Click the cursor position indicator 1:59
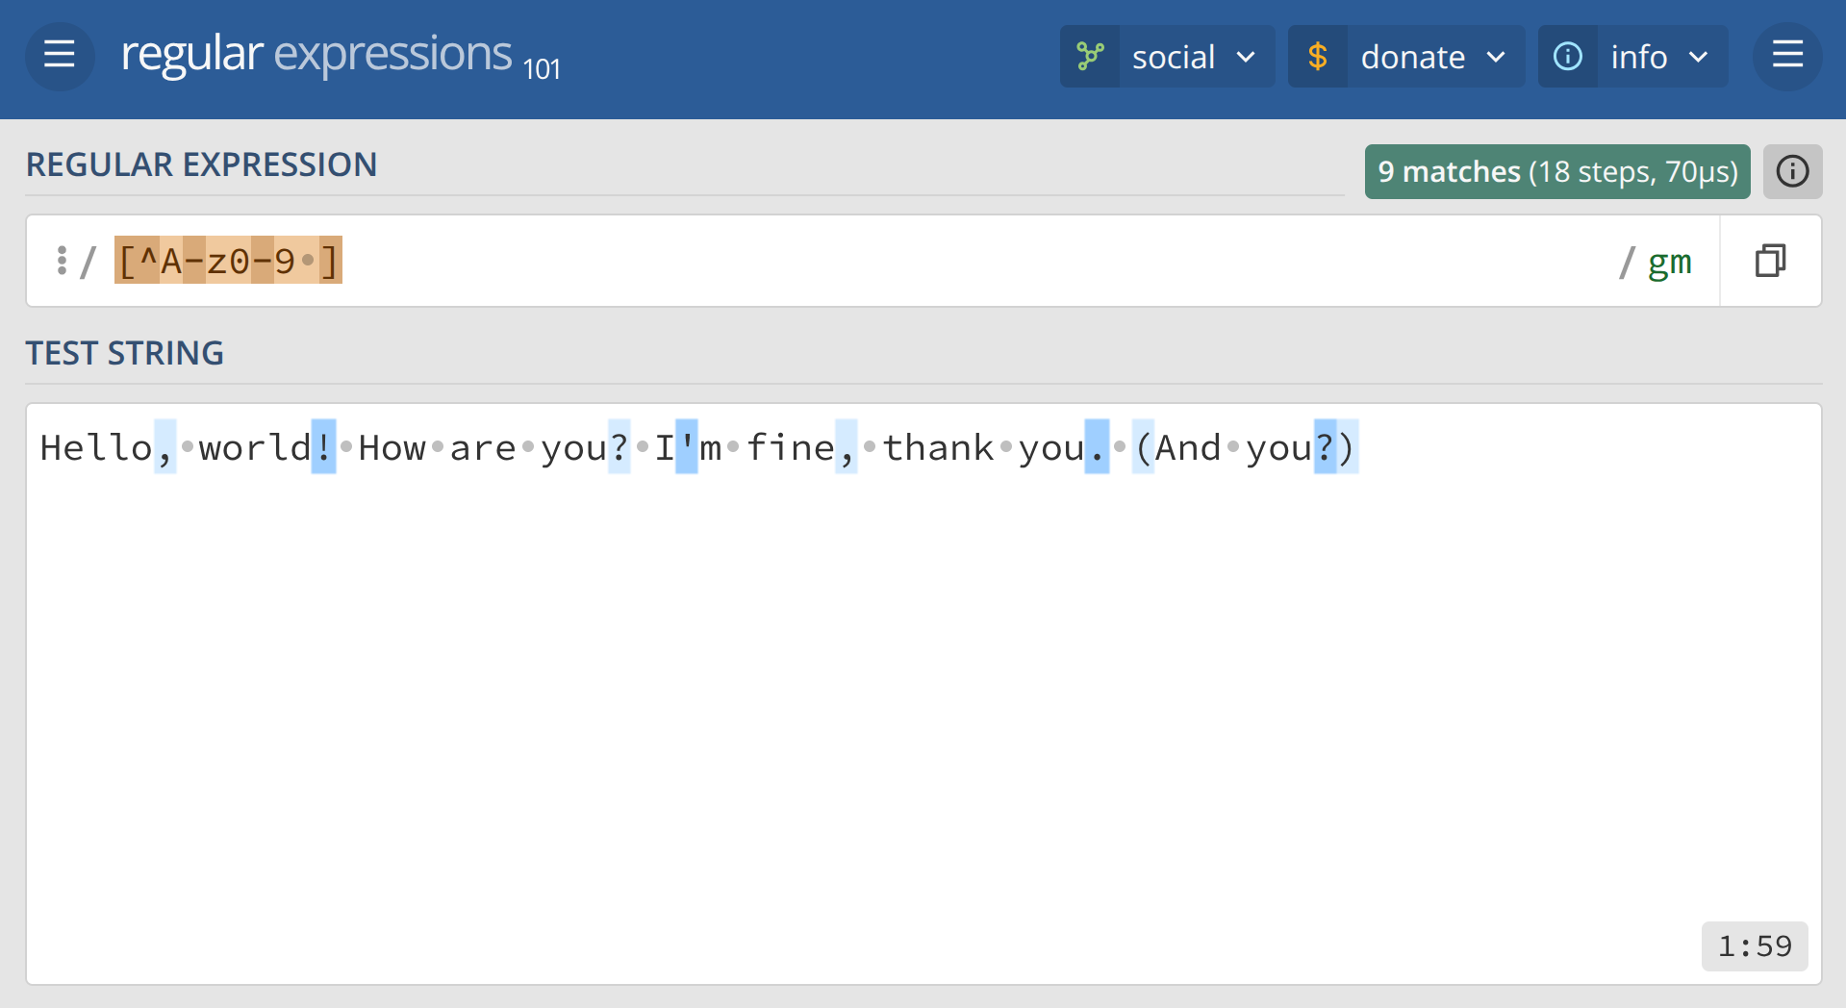The width and height of the screenshot is (1846, 1008). [1755, 946]
